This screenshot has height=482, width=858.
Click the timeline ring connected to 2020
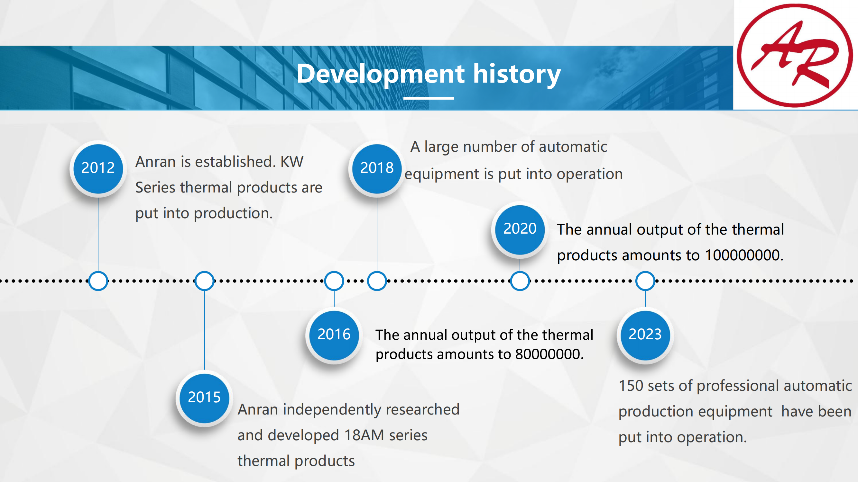(x=520, y=281)
